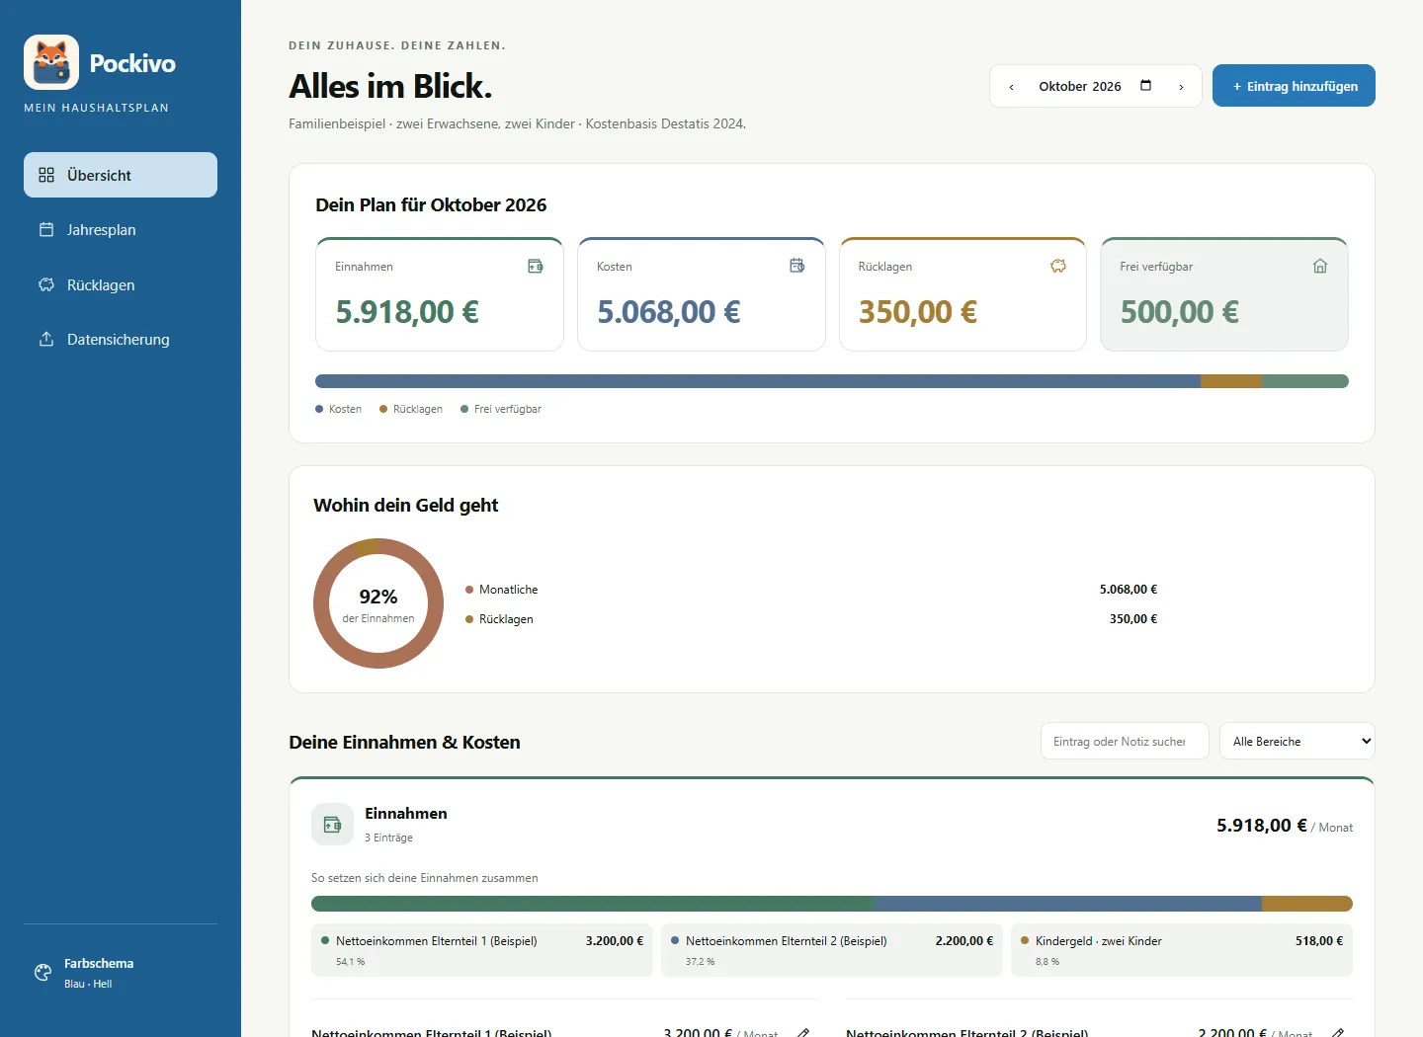
Task: Click the wallet icon beside the Einnahmen section heading
Action: [x=332, y=824]
